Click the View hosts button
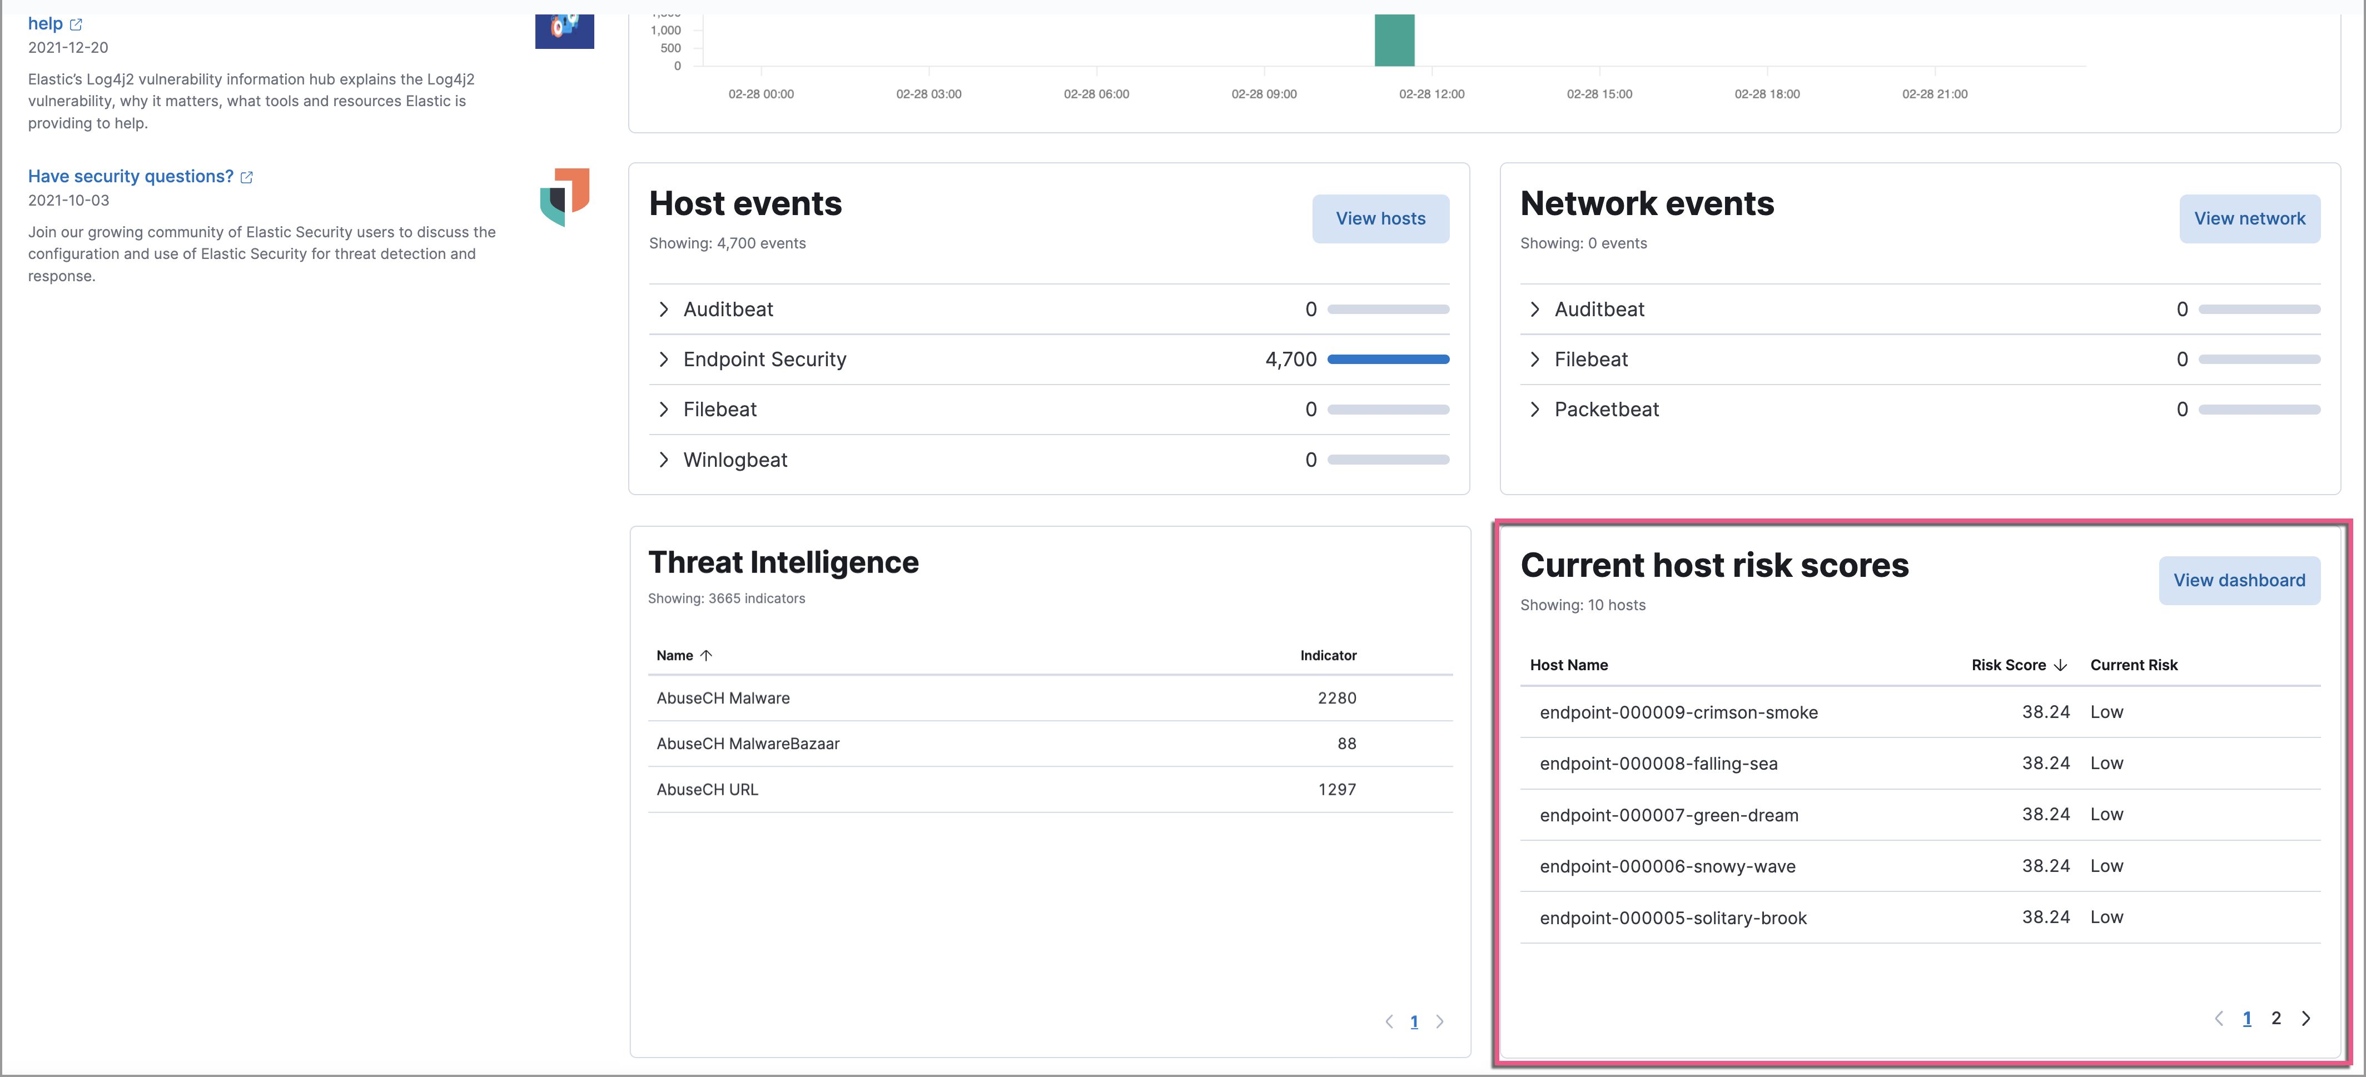Screen dimensions: 2366x1077 point(1380,218)
